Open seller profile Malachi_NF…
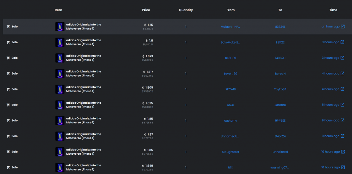The width and height of the screenshot is (352, 174). pyautogui.click(x=231, y=26)
